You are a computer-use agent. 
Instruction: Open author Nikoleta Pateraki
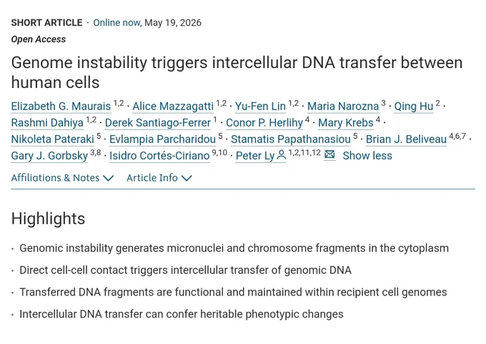coord(52,139)
